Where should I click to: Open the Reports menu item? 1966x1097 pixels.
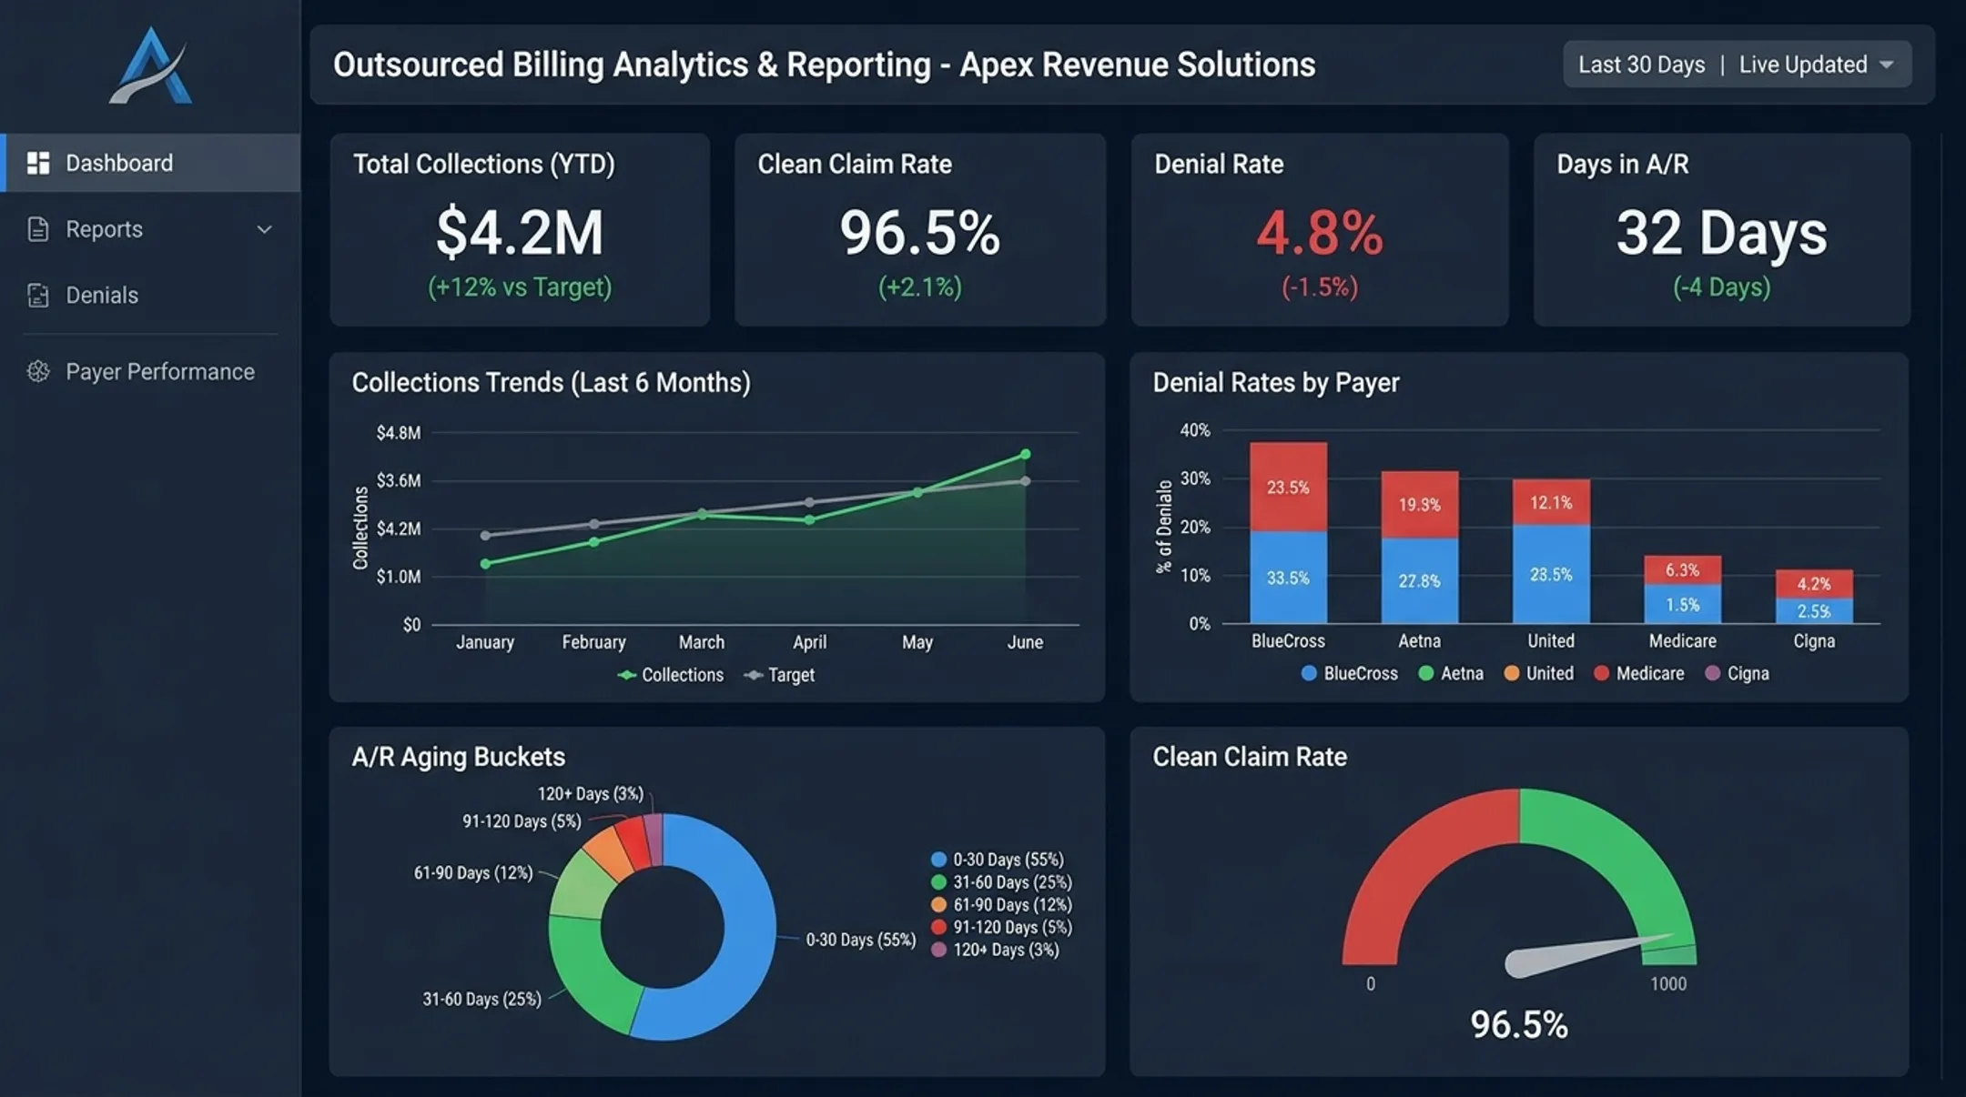coord(150,229)
